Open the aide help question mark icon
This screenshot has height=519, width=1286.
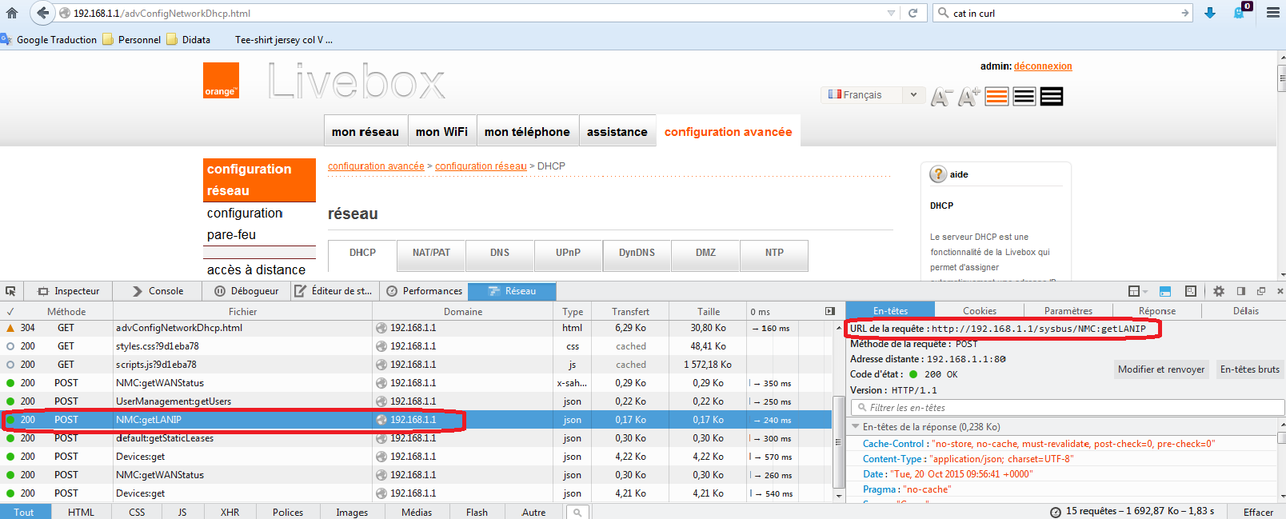click(x=938, y=174)
